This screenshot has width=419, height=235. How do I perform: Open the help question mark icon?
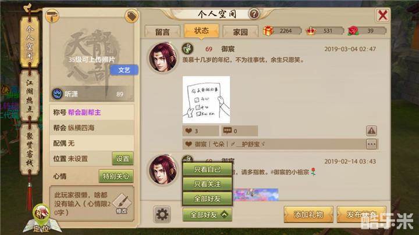tap(254, 13)
